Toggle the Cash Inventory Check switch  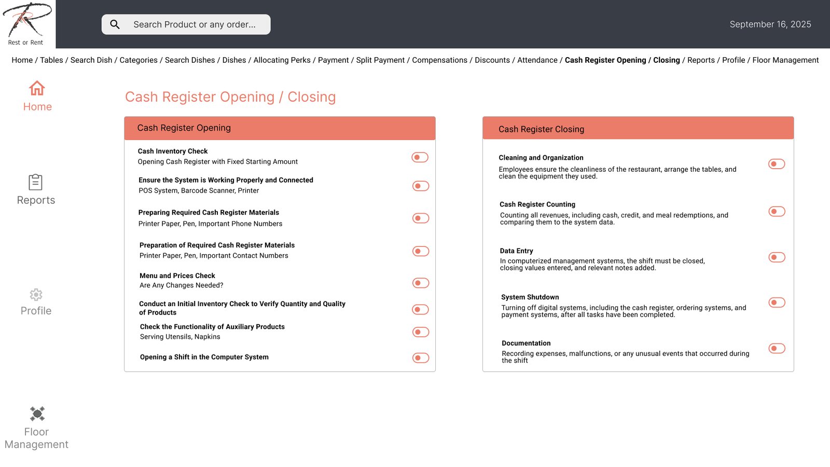[x=420, y=157]
